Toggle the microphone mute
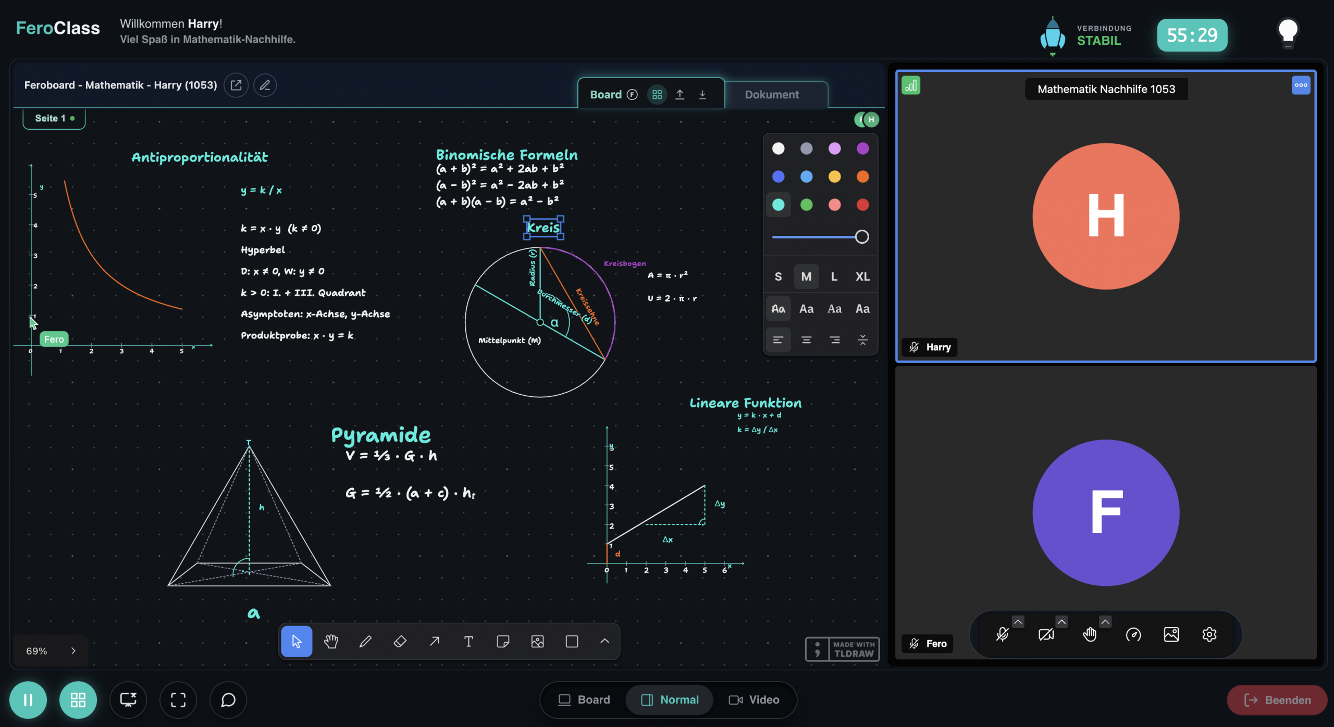The image size is (1334, 727). coord(1002,634)
